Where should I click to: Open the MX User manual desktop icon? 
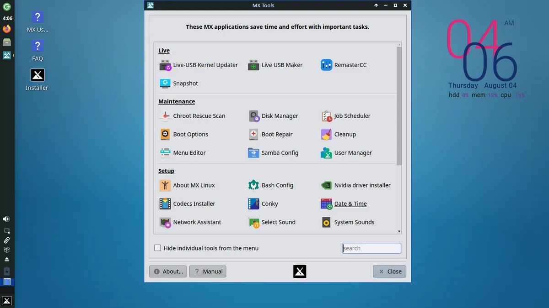[38, 22]
